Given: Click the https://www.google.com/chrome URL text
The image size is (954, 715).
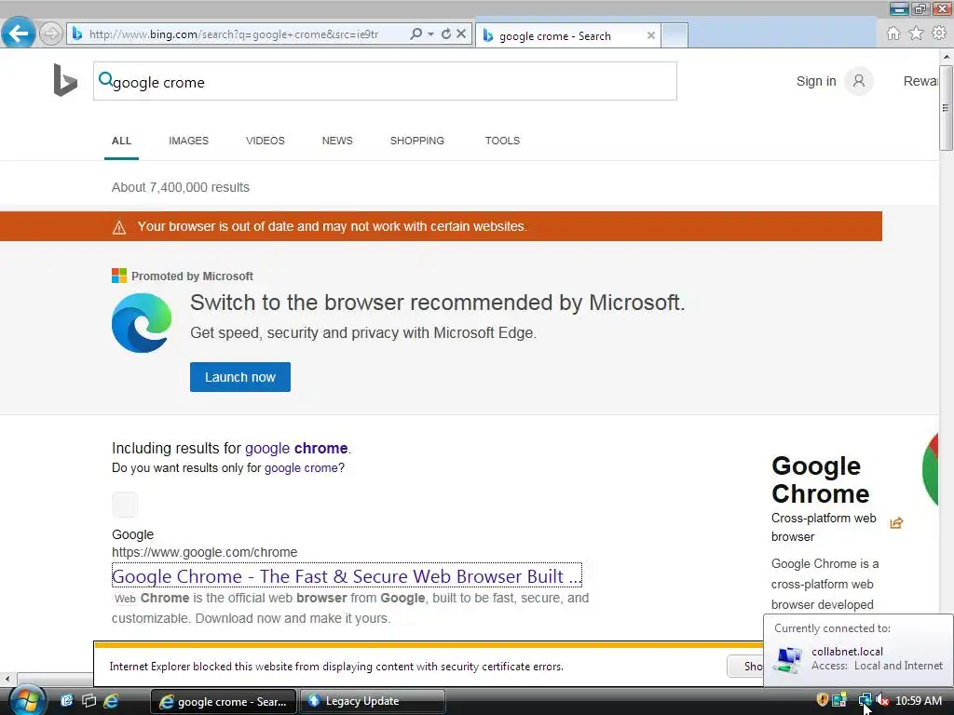Looking at the screenshot, I should click(204, 552).
